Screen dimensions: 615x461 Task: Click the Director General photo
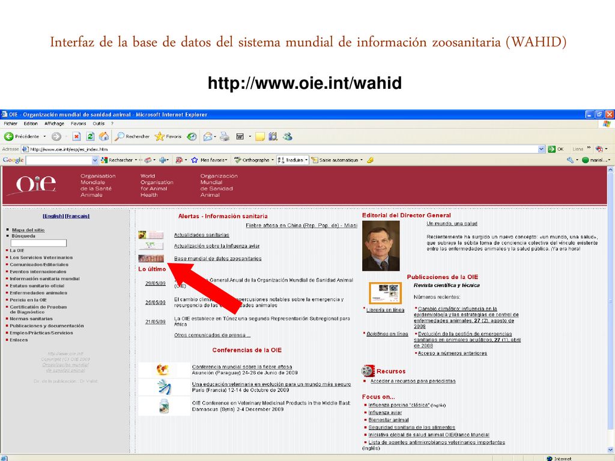381,246
